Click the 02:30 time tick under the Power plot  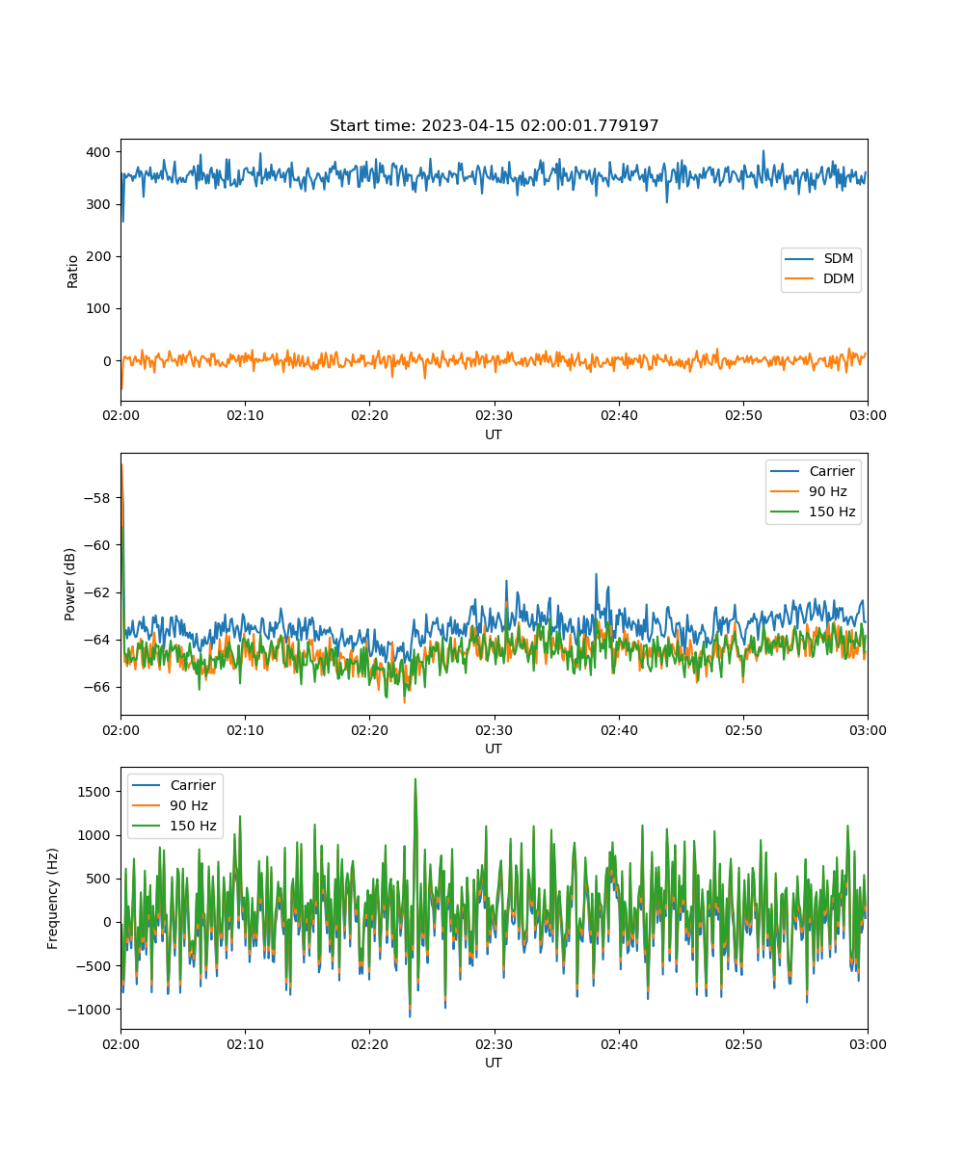click(x=495, y=729)
